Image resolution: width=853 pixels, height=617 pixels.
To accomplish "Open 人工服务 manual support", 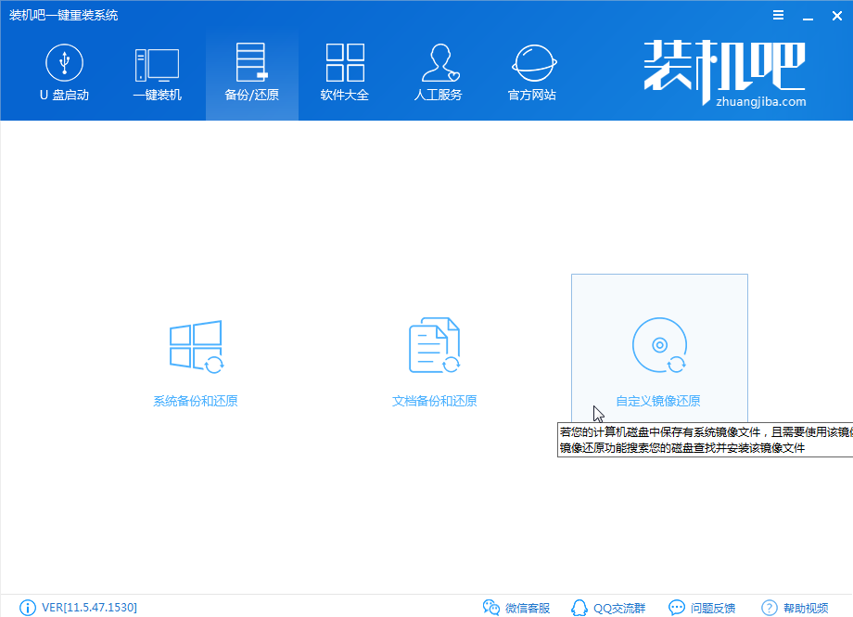I will pos(439,72).
